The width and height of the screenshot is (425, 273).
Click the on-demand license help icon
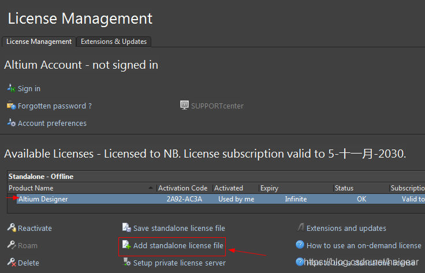(300, 245)
